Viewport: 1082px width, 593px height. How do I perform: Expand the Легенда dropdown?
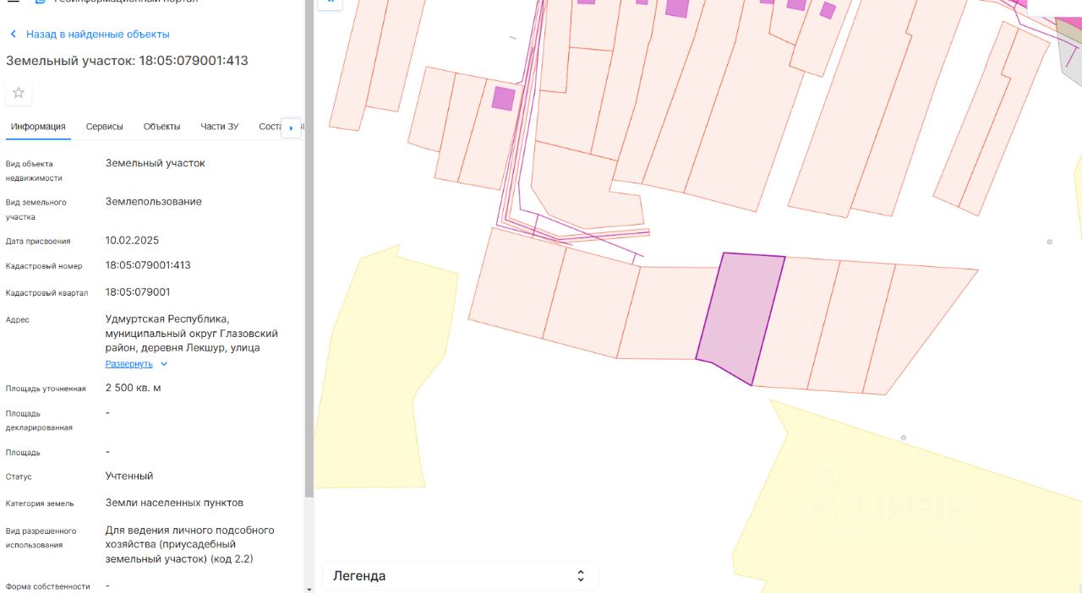tap(460, 576)
